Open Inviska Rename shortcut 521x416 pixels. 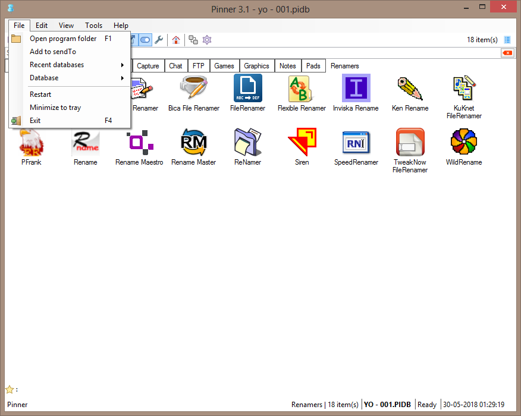click(x=356, y=94)
